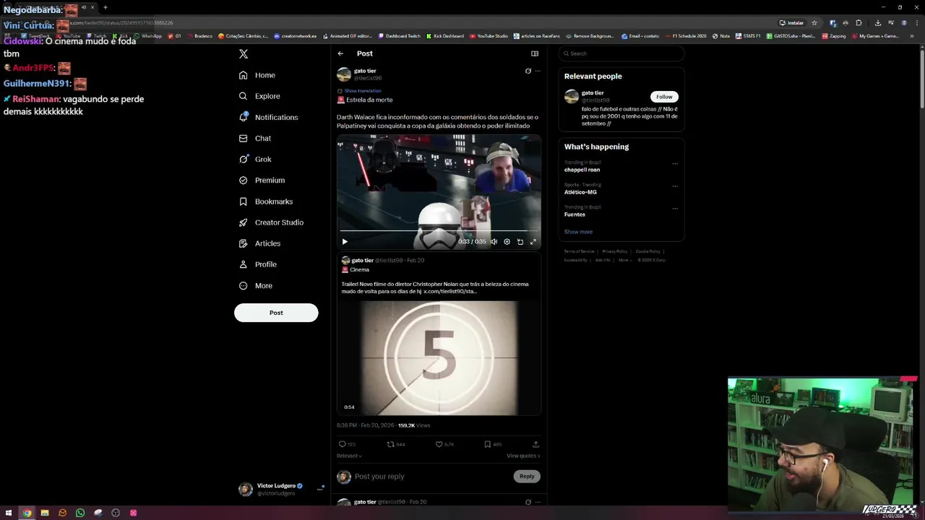Expand the bookmarks overflow chevron
925x520 pixels.
pos(912,36)
